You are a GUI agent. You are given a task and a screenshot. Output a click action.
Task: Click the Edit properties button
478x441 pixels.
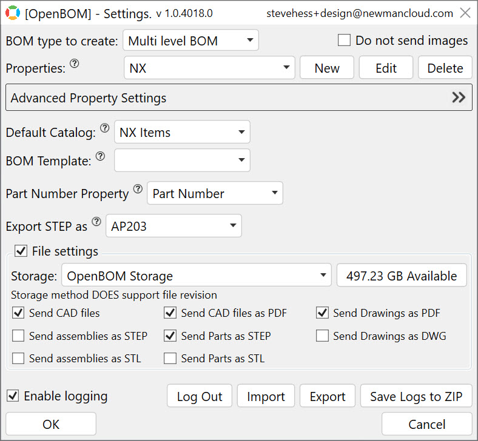[x=386, y=68]
